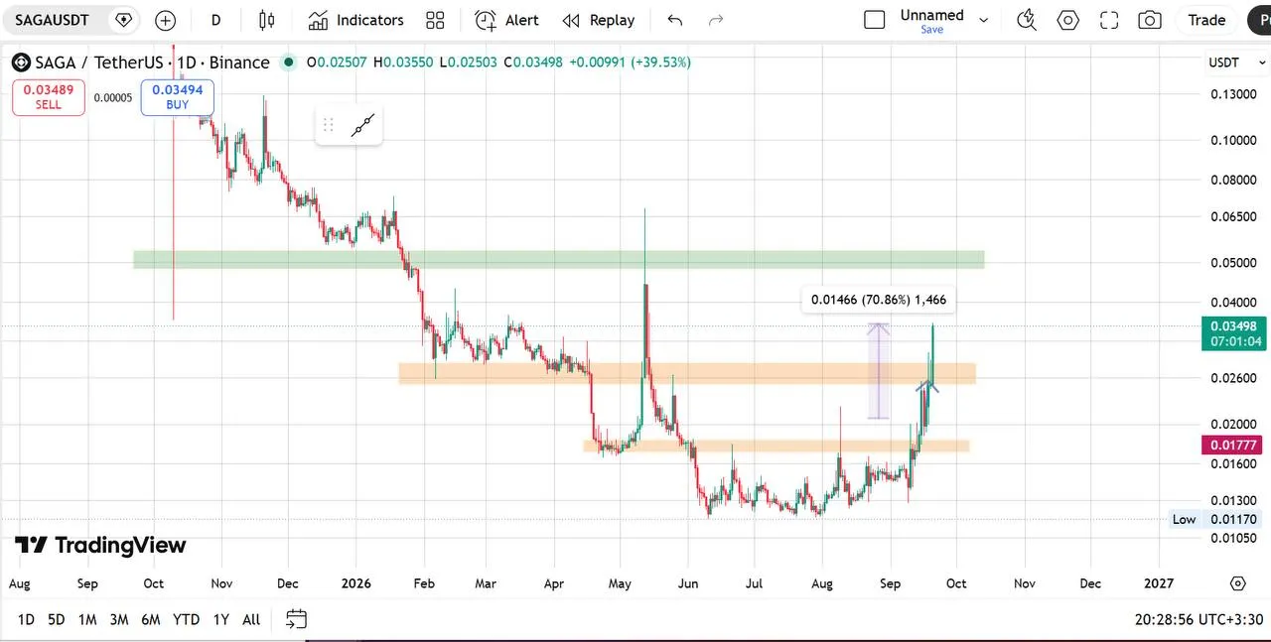The width and height of the screenshot is (1271, 642).
Task: Select the orange zone near 0.01777
Action: click(x=776, y=446)
